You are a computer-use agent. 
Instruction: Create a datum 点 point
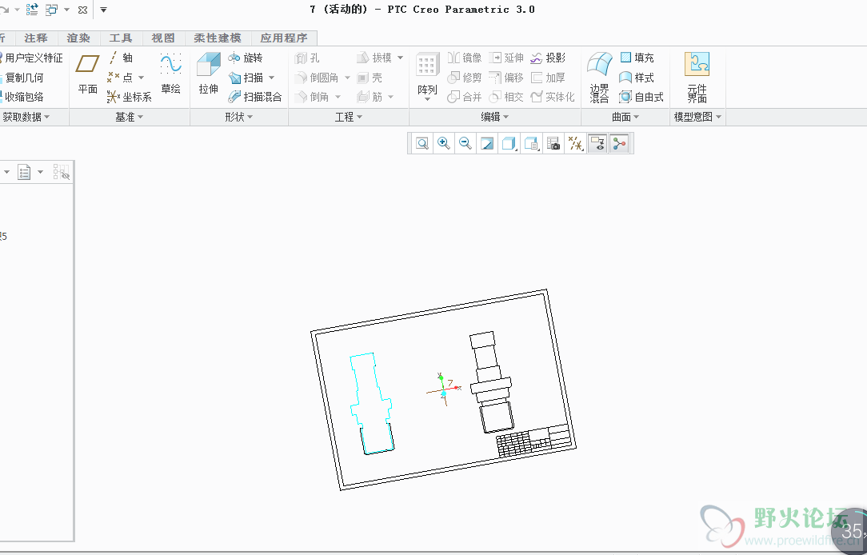120,78
